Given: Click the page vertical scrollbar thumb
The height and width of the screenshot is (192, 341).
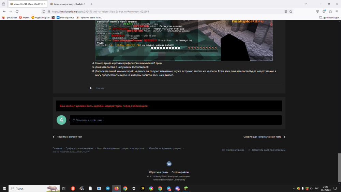Looking at the screenshot, I should [x=339, y=167].
